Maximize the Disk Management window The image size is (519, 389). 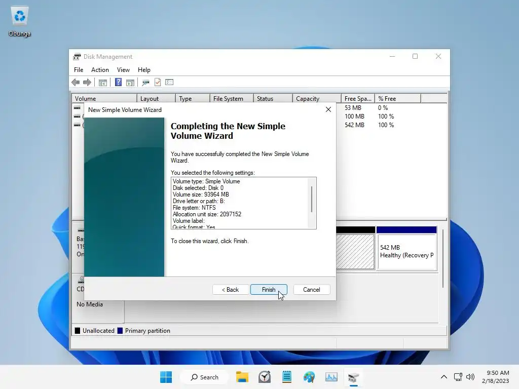click(415, 57)
